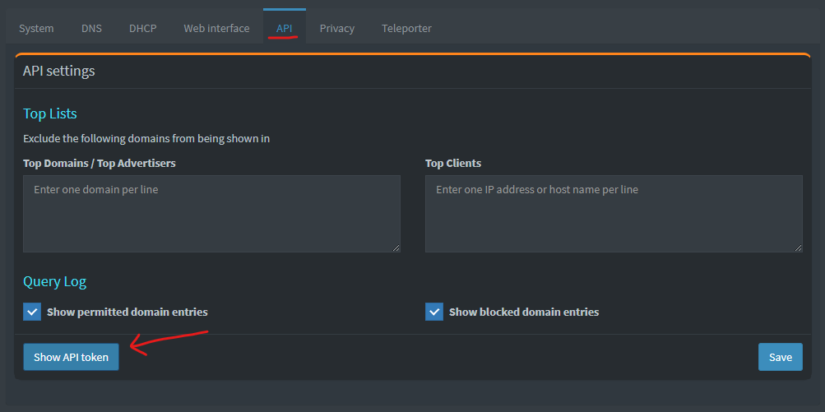Focus the Top Domains / Top Advertisers text area
The height and width of the screenshot is (412, 825).
pos(211,213)
